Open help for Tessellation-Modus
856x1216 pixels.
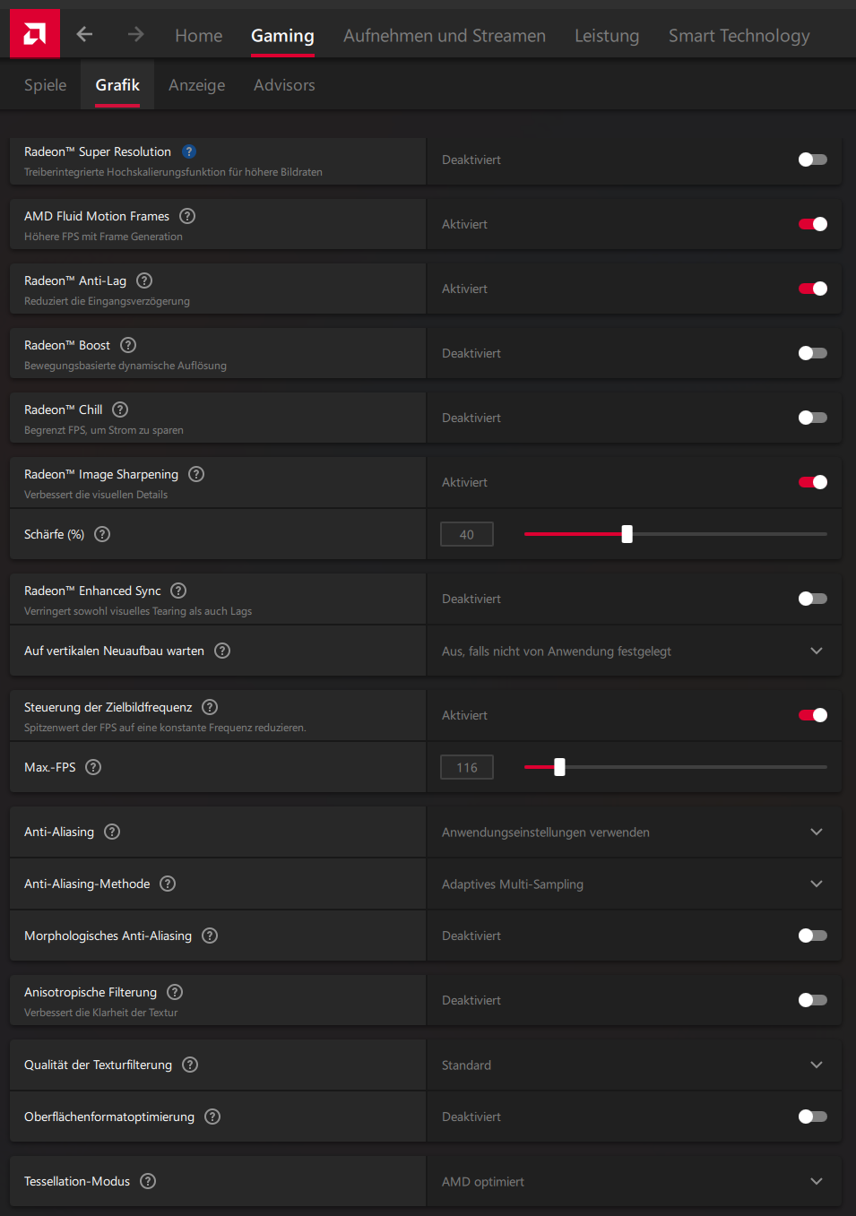point(147,1181)
